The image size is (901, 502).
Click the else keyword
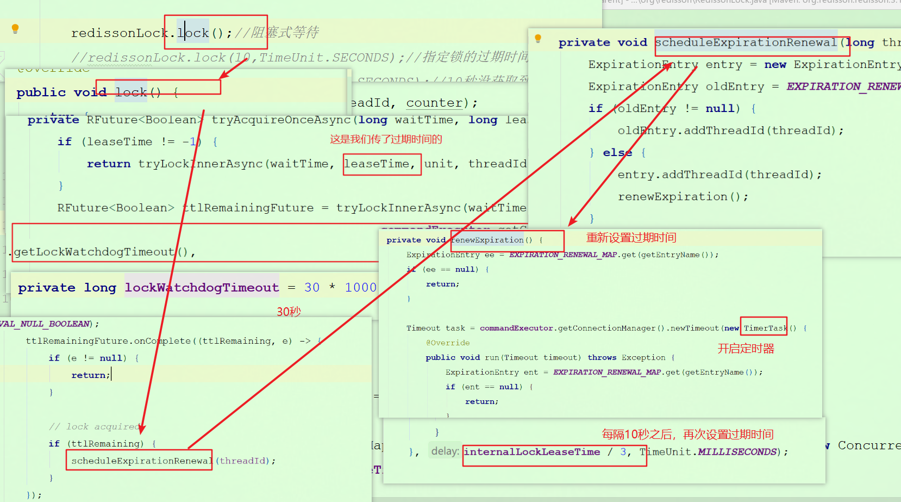[x=617, y=153]
